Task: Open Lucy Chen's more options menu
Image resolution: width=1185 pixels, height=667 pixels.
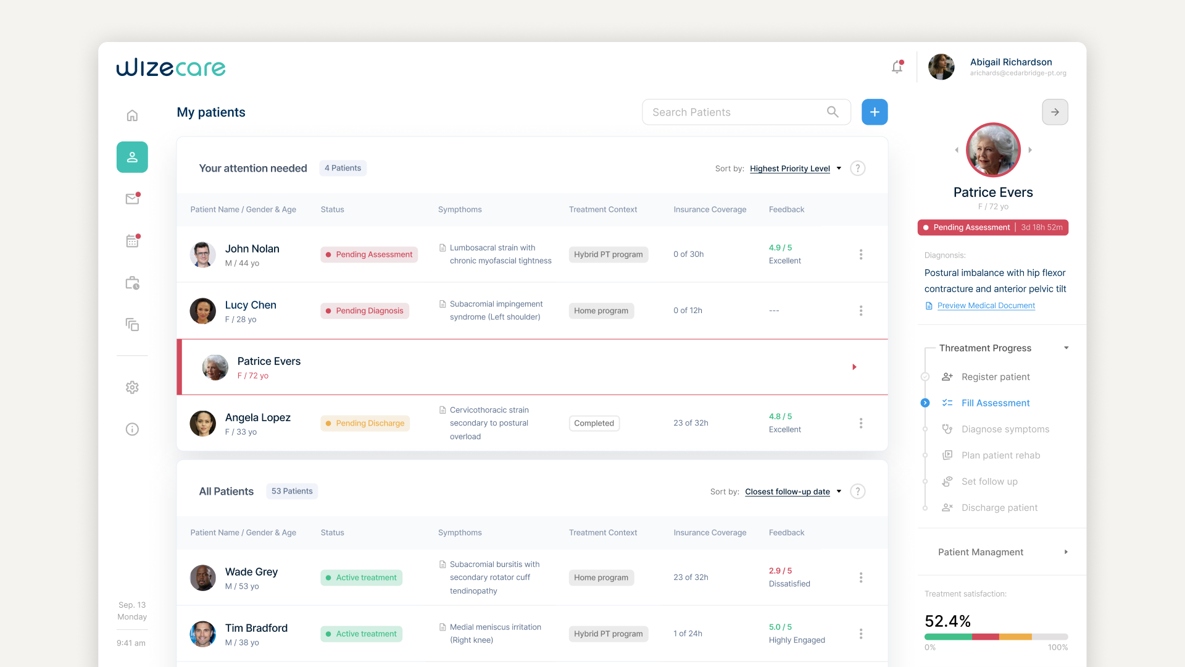Action: pos(861,311)
